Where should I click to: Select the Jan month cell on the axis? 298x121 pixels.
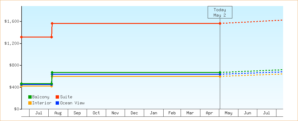[154, 113]
